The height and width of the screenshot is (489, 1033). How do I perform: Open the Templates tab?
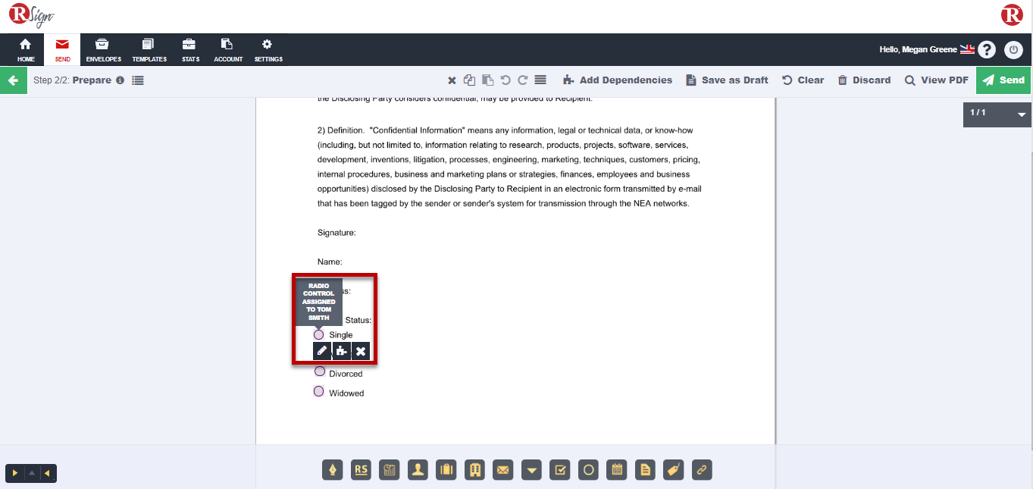tap(149, 50)
